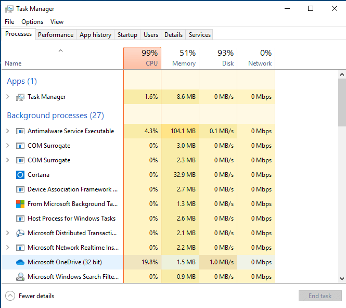Viewport: 346px width, 308px height.
Task: Open the Options menu
Action: click(x=32, y=22)
